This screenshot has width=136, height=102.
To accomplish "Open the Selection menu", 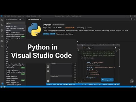I will [x=14, y=16].
